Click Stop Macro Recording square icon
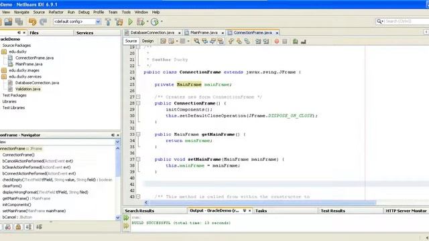 click(x=284, y=42)
